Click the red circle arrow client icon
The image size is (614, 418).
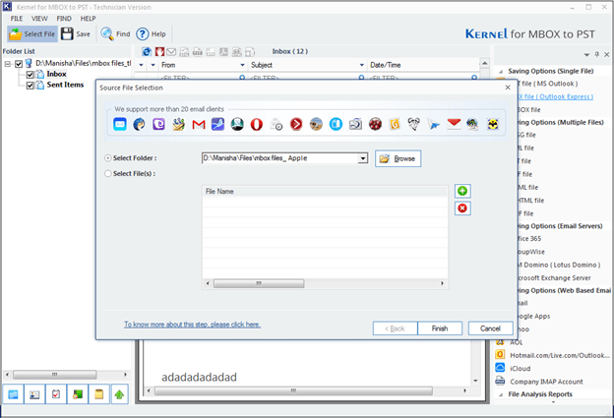(296, 125)
